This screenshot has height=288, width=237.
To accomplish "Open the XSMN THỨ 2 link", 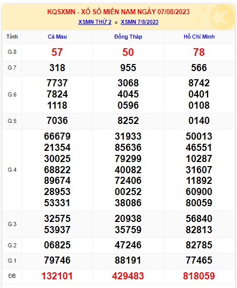I will (95, 22).
